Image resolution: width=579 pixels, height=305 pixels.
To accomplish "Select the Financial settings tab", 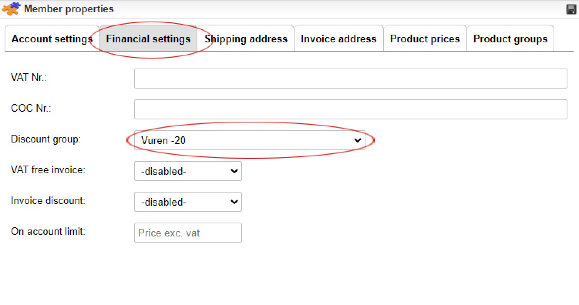I will [148, 39].
